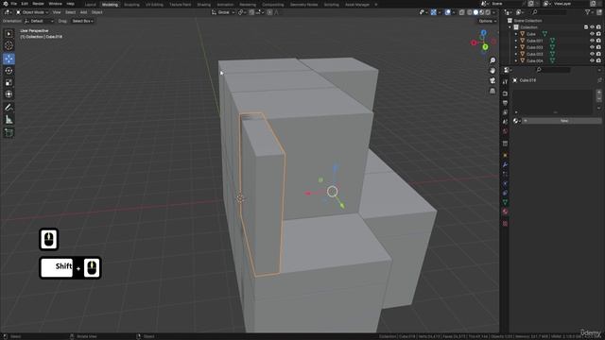
Task: Collapse the Collection in outliner
Action: (x=510, y=27)
